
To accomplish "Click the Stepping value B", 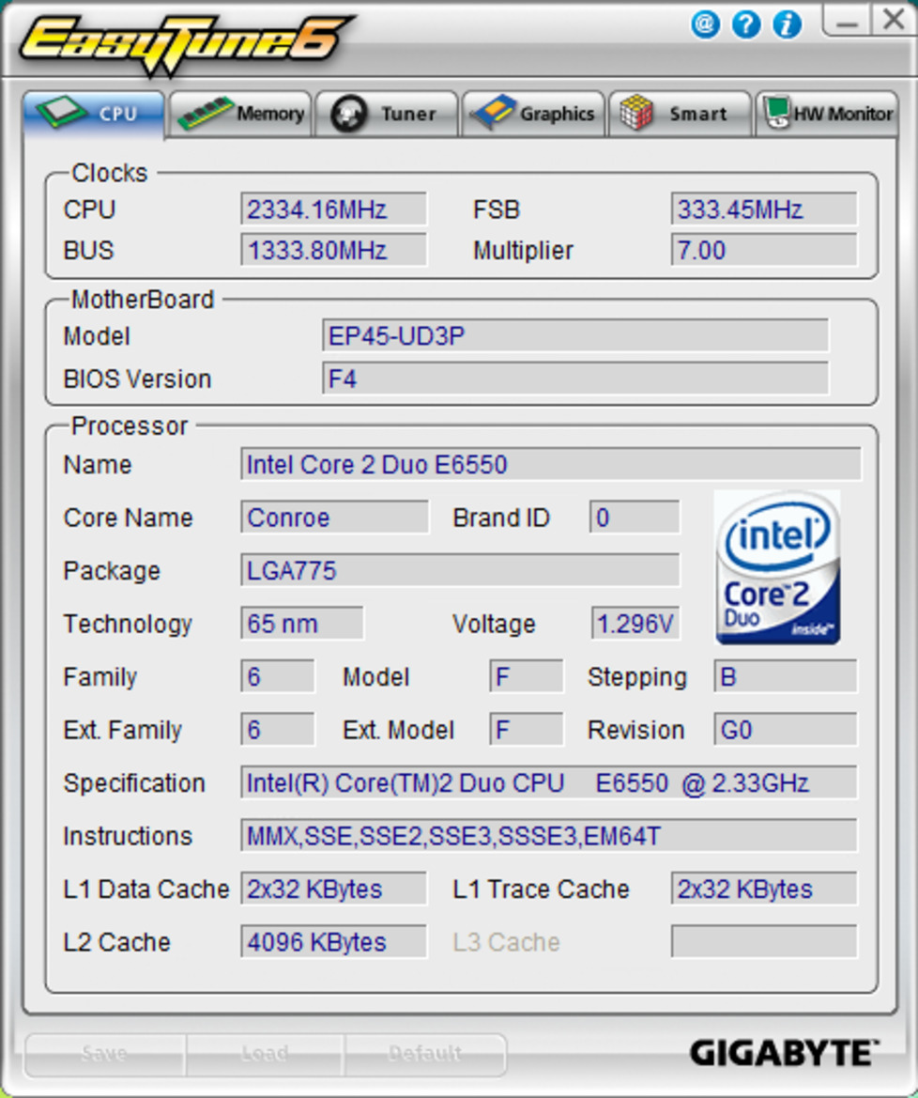I will point(785,676).
